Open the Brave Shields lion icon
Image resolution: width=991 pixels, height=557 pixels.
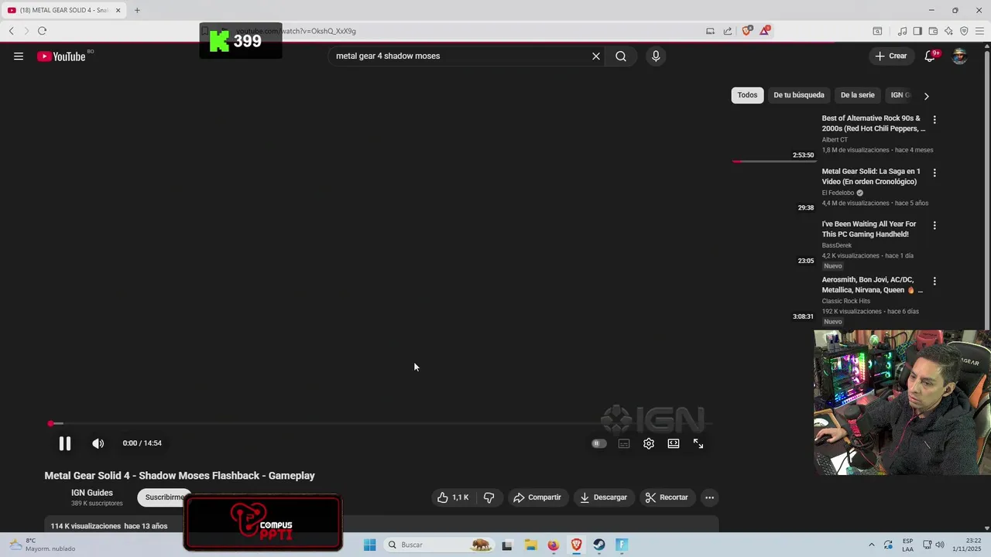[746, 31]
